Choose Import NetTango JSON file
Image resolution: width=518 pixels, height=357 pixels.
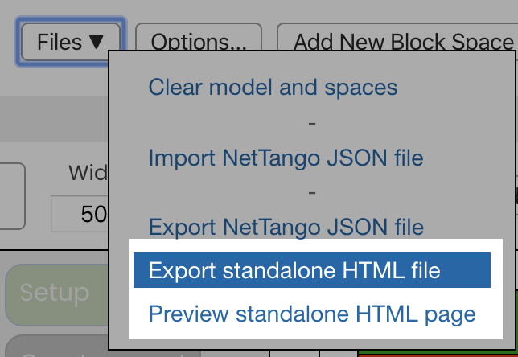[x=286, y=158]
